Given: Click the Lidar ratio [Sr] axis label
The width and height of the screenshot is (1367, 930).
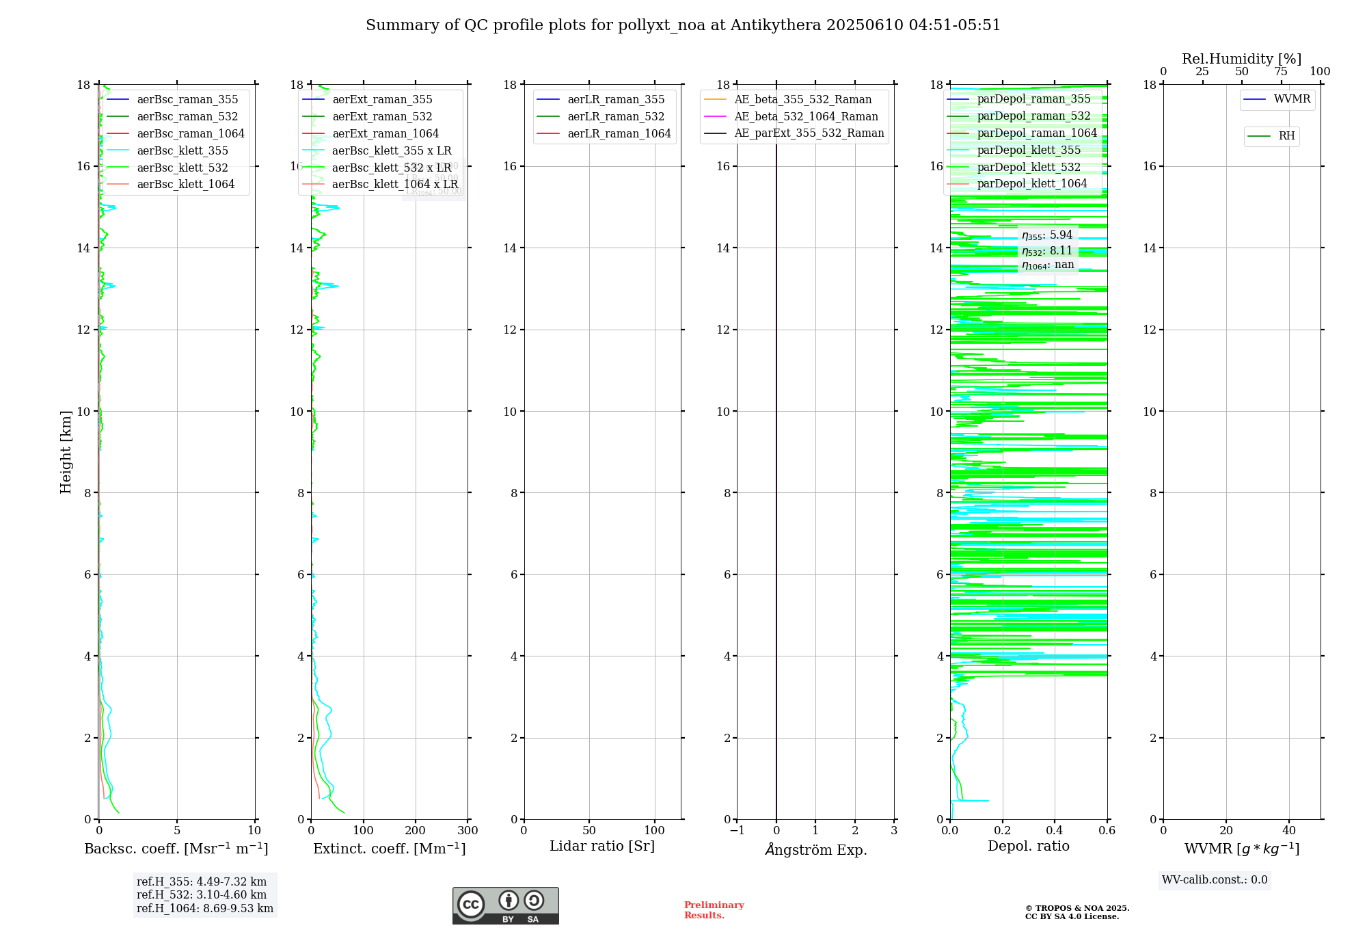Looking at the screenshot, I should coord(602,847).
